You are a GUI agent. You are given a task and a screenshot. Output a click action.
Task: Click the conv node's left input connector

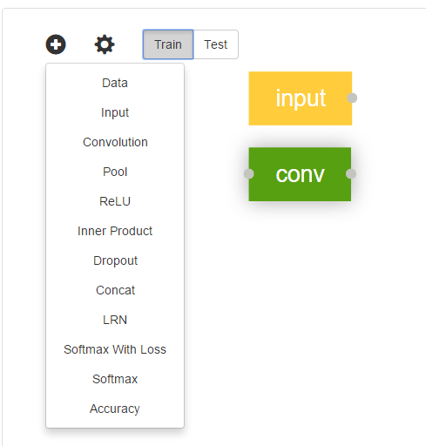pyautogui.click(x=249, y=173)
